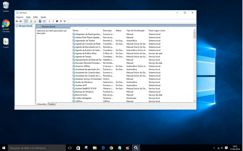
Task: Open the blue Help toolbar icon
Action: 40,21
